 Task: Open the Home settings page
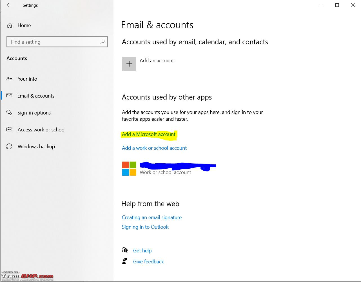coord(24,25)
